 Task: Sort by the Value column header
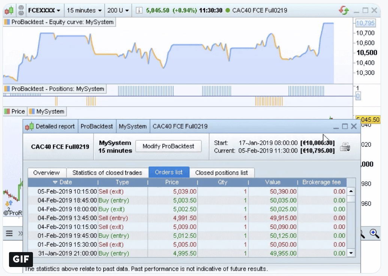273,182
